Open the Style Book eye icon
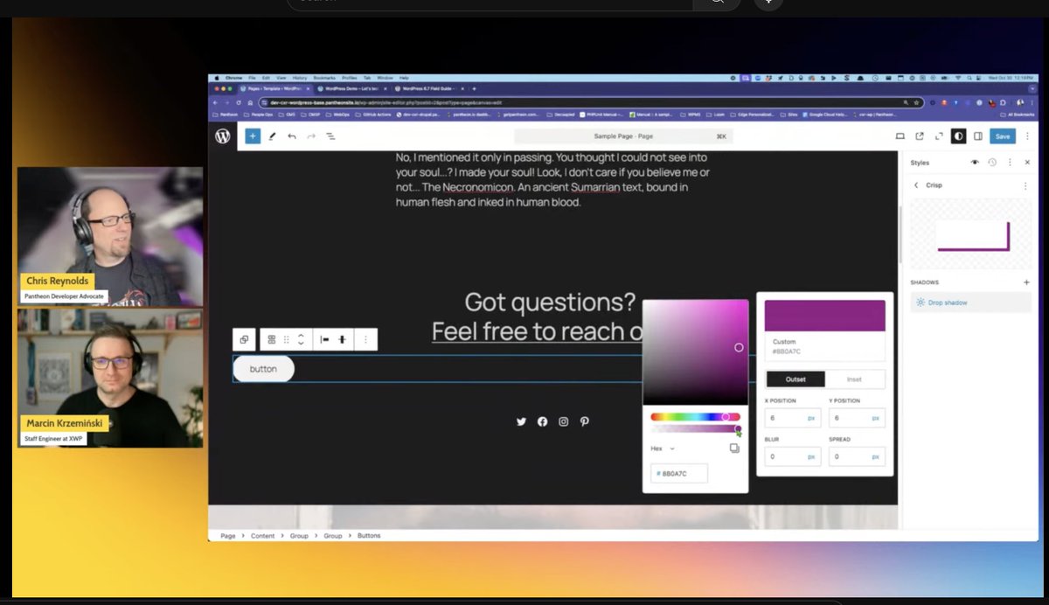1049x605 pixels. coord(975,163)
